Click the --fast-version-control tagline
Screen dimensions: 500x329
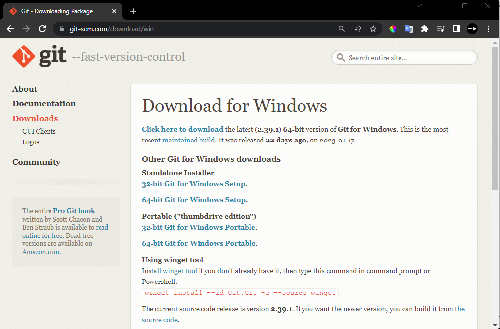tap(128, 57)
